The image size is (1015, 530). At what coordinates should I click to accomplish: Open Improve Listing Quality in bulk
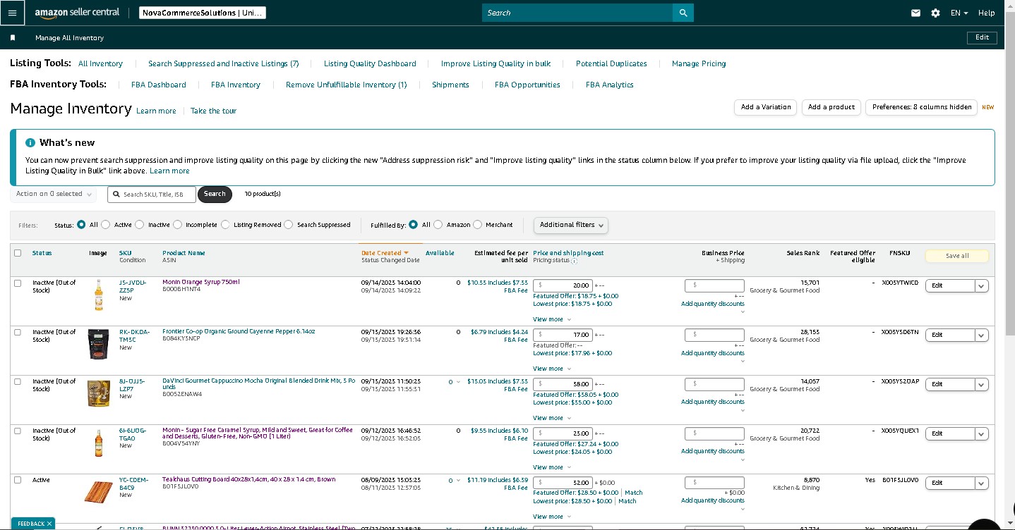(496, 63)
